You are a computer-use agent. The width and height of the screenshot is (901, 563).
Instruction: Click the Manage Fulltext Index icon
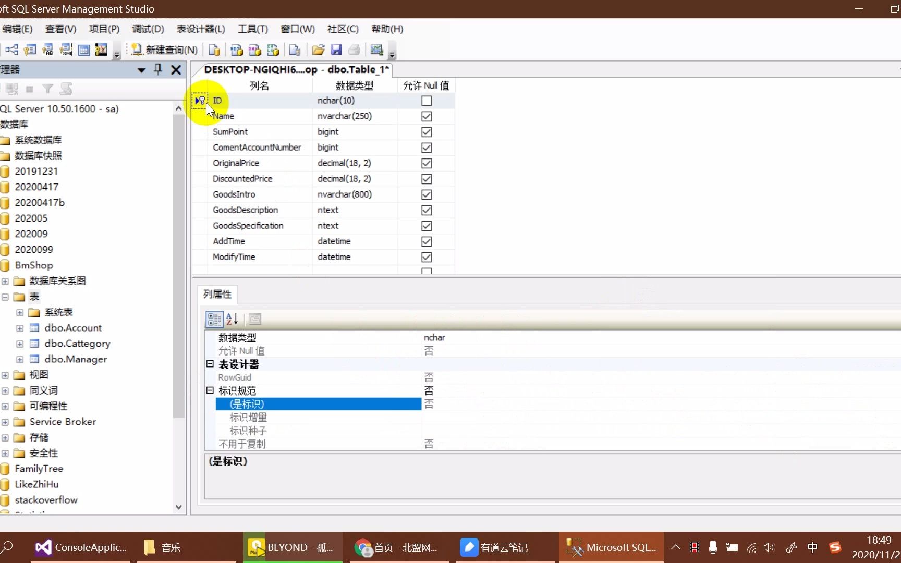click(x=48, y=50)
